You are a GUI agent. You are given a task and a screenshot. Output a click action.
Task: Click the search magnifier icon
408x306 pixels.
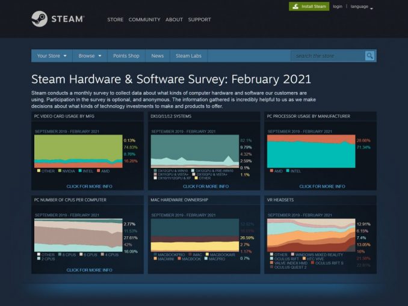pos(369,56)
